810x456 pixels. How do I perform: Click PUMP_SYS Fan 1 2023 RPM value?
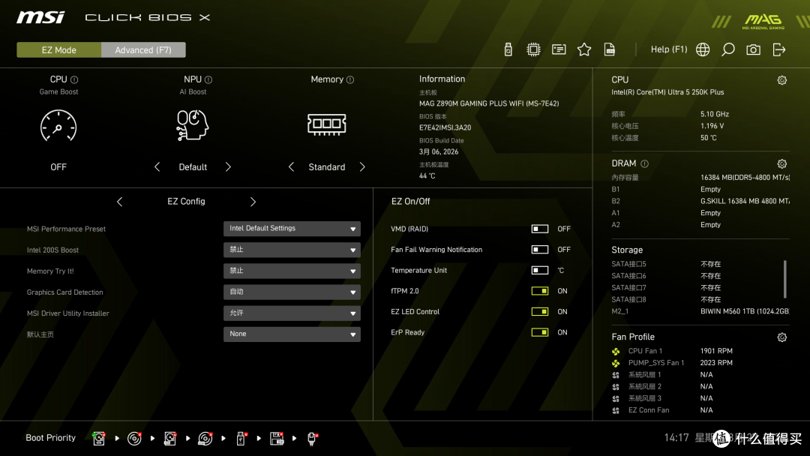[x=716, y=363]
